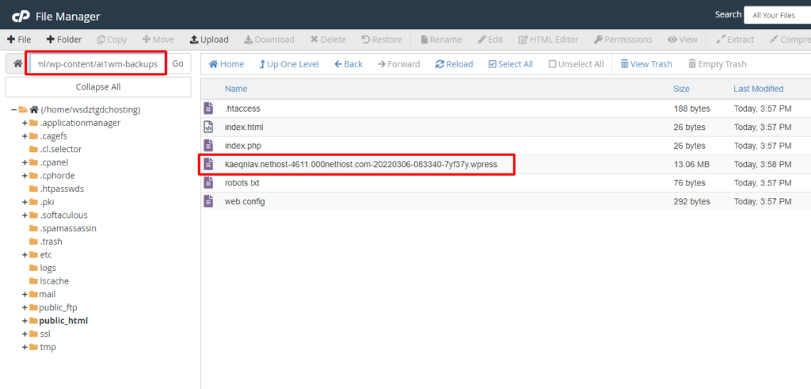Image resolution: width=811 pixels, height=389 pixels.
Task: Click the home icon beside path field
Action: pyautogui.click(x=17, y=63)
